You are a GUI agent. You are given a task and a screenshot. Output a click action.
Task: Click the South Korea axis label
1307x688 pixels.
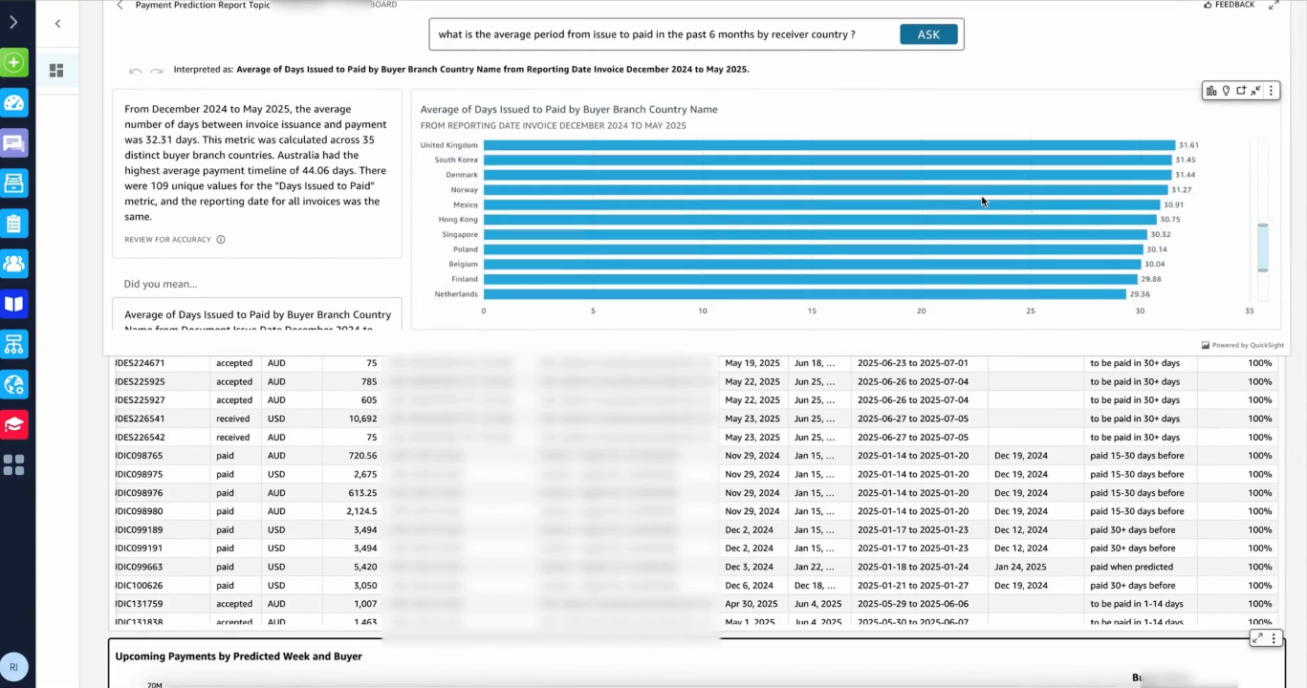coord(456,161)
